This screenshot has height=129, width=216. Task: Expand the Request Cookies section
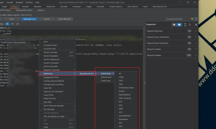[172, 49]
